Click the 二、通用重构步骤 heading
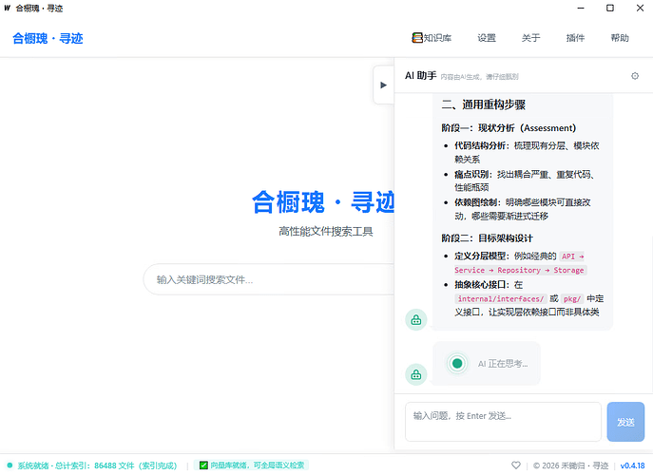 click(484, 104)
